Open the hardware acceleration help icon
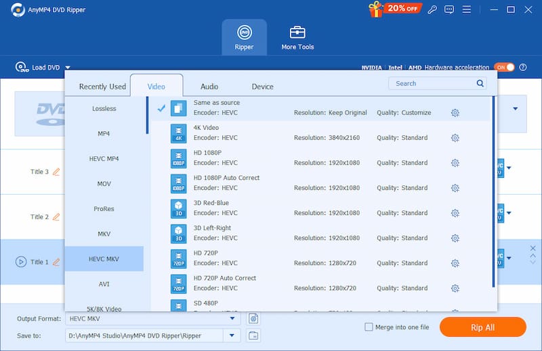Image resolution: width=542 pixels, height=351 pixels. [523, 68]
